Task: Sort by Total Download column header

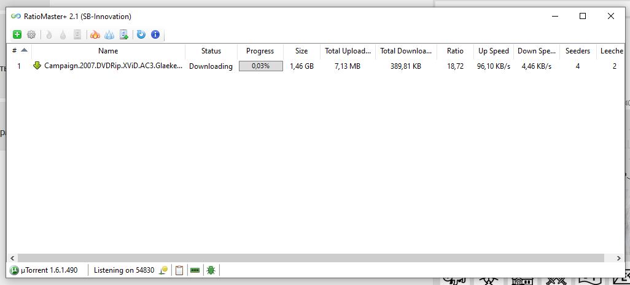Action: click(x=406, y=51)
